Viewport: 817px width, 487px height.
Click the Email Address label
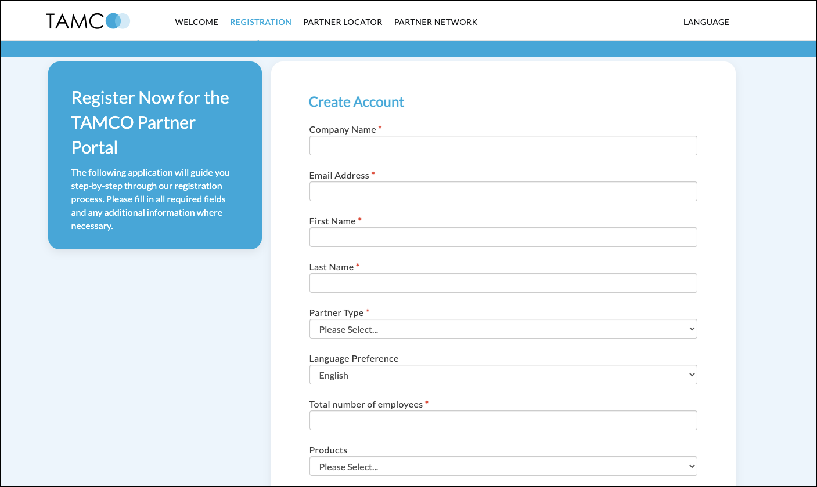339,176
